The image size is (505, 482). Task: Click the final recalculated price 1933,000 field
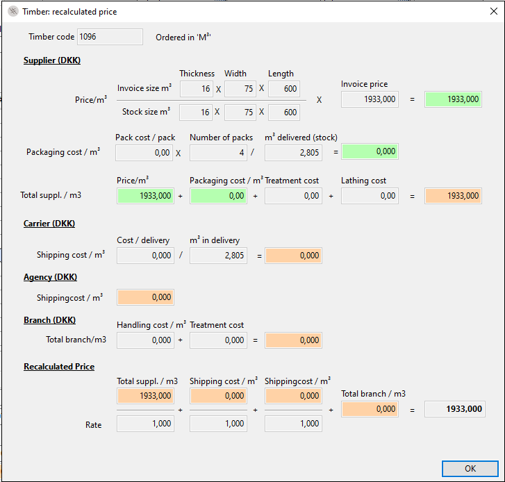[x=454, y=409]
